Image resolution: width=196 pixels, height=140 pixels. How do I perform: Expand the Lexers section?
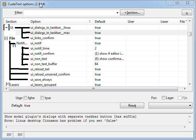[x=8, y=84]
